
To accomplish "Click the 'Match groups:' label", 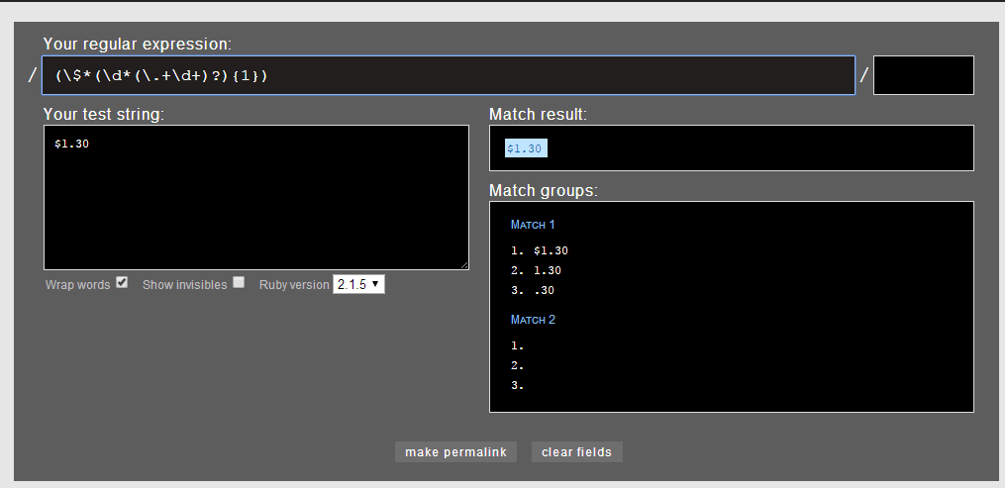I will coord(543,191).
